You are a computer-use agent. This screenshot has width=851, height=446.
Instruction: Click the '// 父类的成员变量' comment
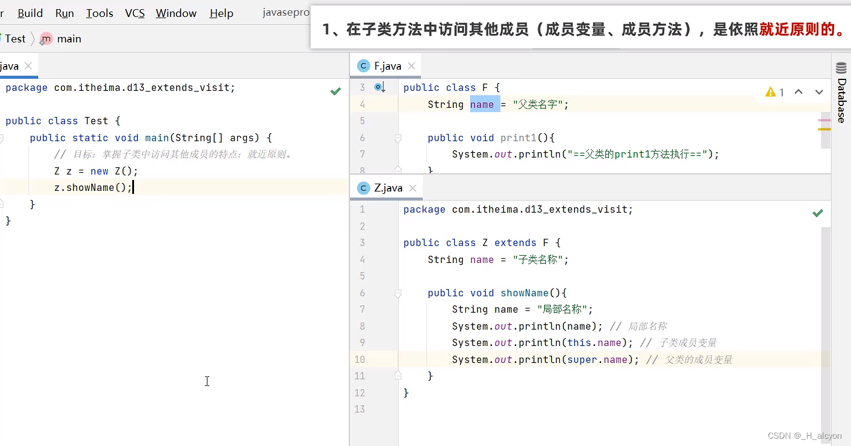690,359
